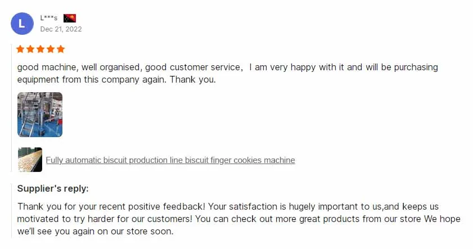This screenshot has width=473, height=249.
Task: Click the review line starting 'good machine'
Action: click(x=227, y=67)
